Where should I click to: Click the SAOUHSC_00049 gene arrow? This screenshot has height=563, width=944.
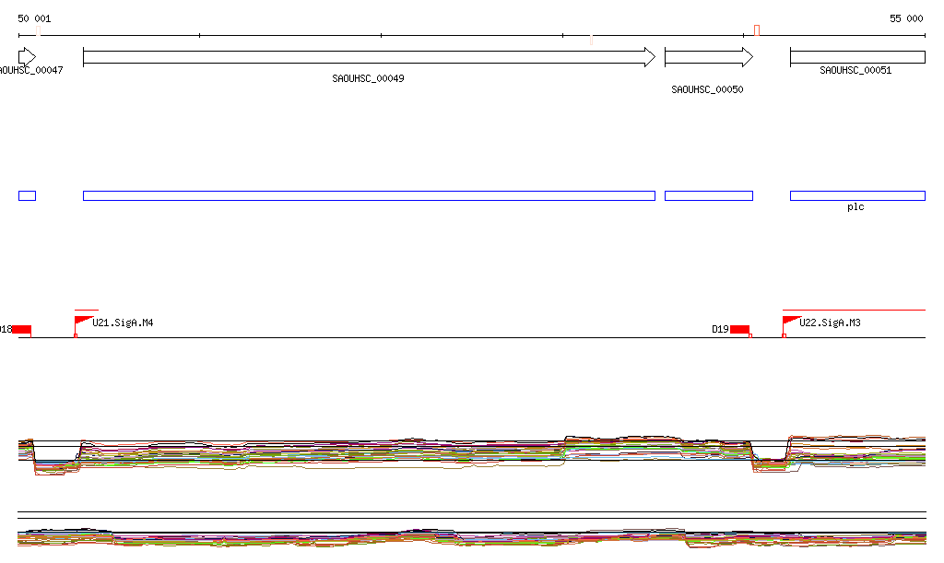[369, 57]
